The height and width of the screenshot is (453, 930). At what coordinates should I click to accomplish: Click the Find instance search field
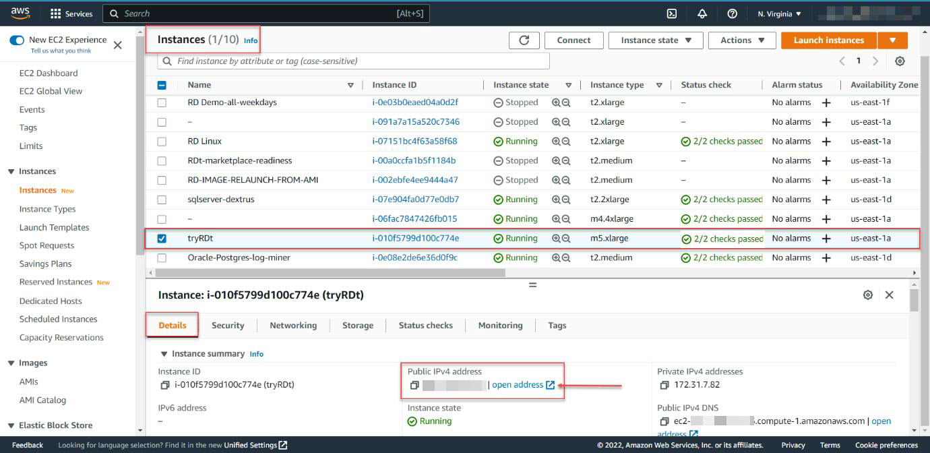coord(353,61)
